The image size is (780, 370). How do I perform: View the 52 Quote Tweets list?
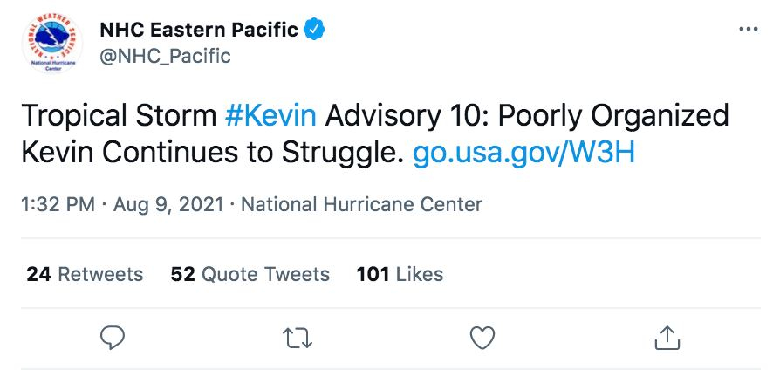[x=250, y=274]
